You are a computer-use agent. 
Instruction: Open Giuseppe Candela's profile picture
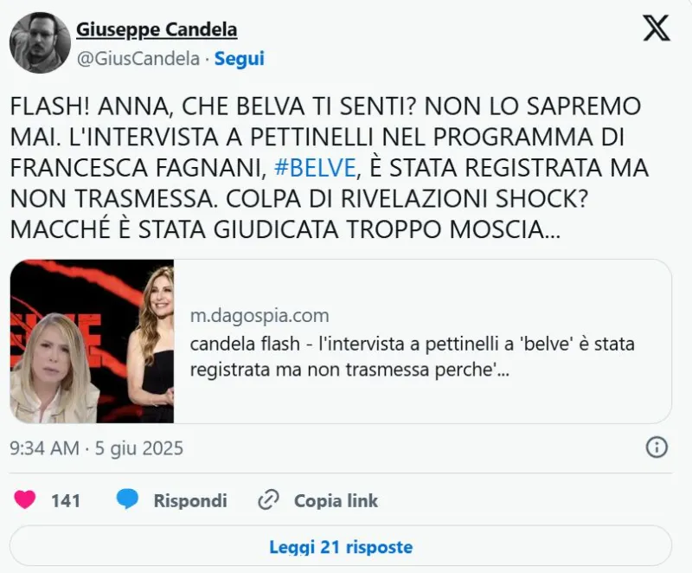40,42
